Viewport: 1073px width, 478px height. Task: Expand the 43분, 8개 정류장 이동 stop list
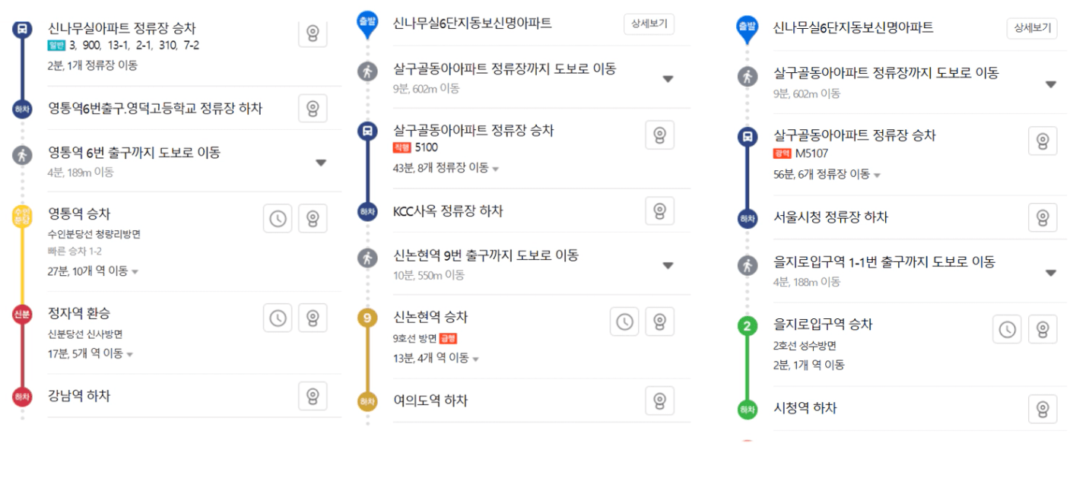[x=446, y=168]
